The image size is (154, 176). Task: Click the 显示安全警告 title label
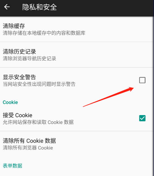[19, 77]
